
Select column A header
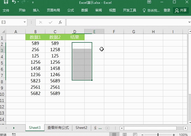tap(16, 32)
